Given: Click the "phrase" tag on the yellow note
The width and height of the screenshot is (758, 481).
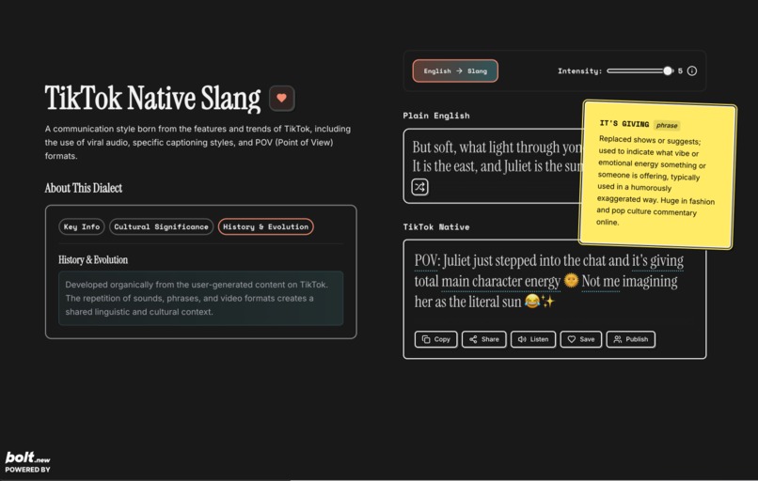Looking at the screenshot, I should 667,125.
